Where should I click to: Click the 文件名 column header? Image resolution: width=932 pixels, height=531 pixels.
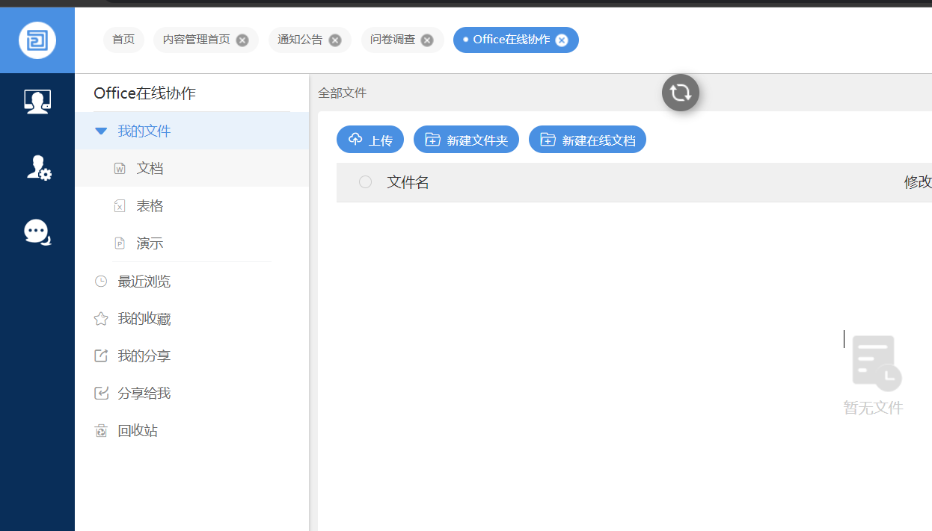(x=408, y=182)
